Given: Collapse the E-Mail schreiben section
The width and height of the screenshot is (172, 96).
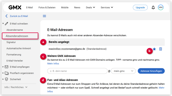Looking at the screenshot, I should (3, 23).
